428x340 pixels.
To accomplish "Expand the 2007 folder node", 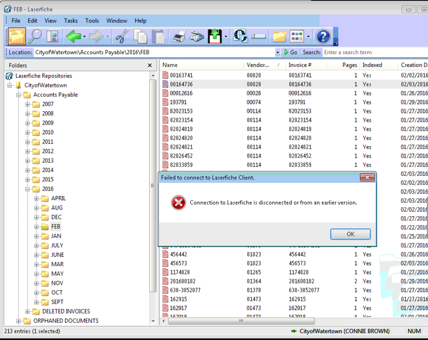I will pyautogui.click(x=27, y=104).
